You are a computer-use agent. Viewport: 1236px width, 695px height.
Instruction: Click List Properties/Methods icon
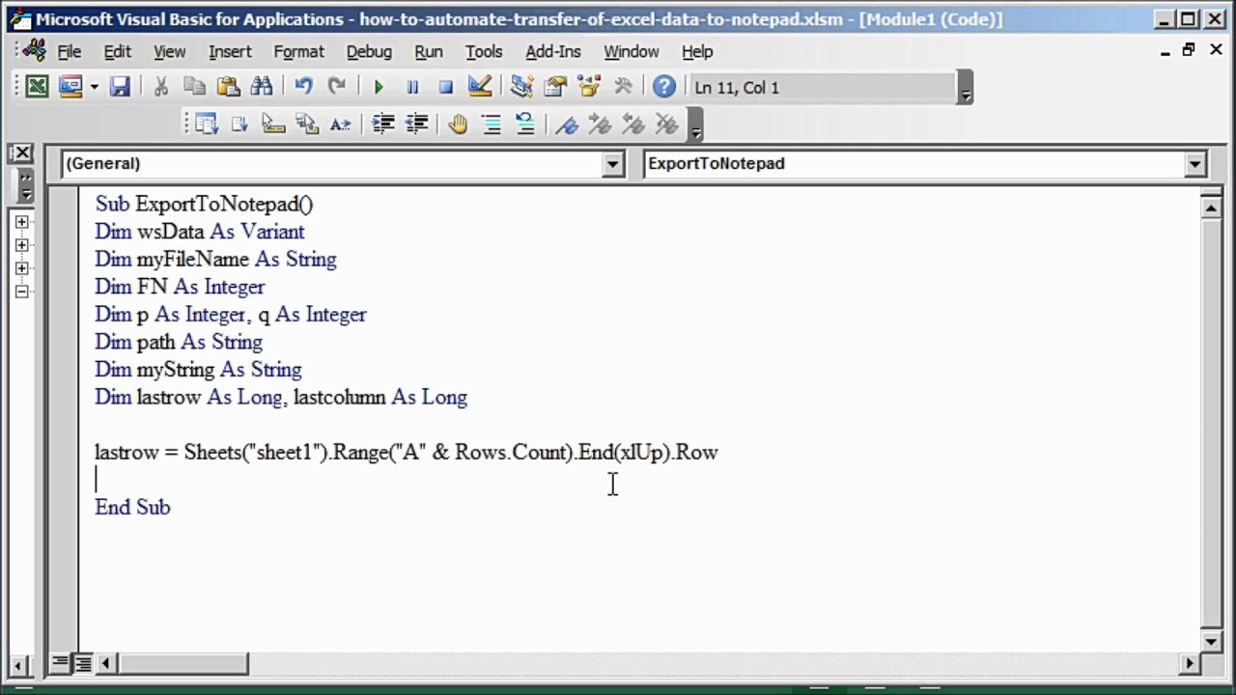[207, 124]
